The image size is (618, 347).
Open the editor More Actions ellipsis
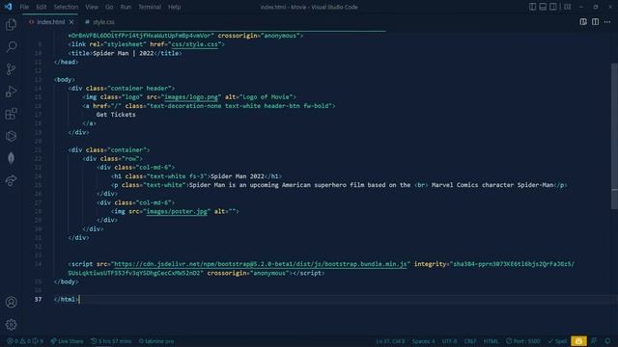coord(607,21)
